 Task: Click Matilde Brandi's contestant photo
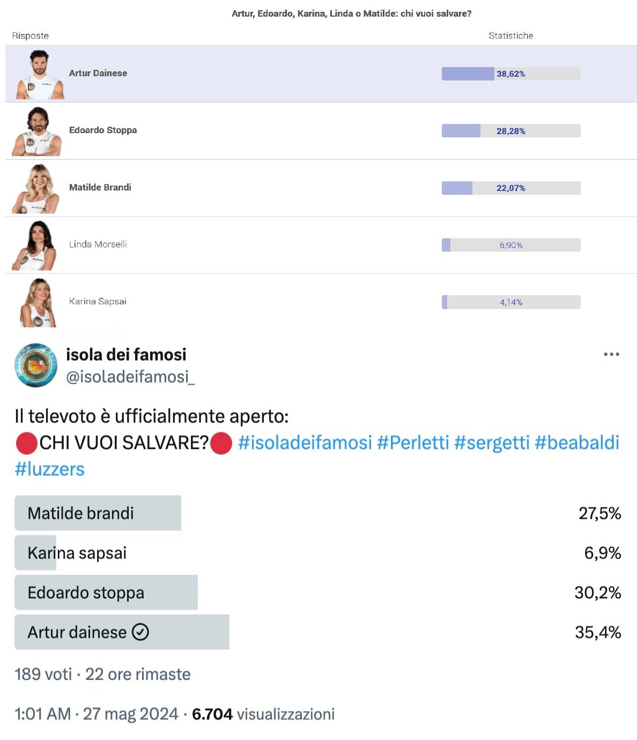pos(36,189)
